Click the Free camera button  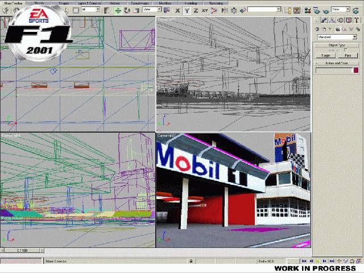coord(347,56)
